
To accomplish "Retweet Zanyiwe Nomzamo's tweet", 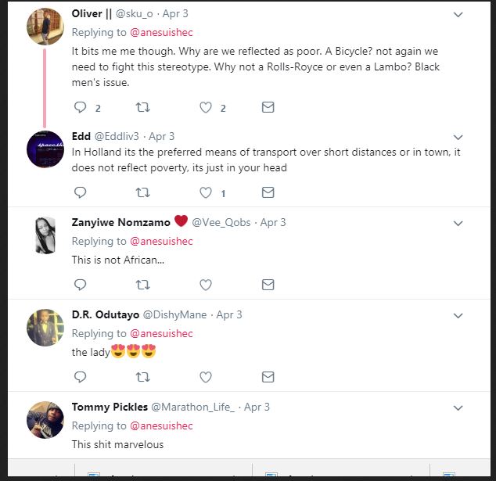I will [x=142, y=285].
